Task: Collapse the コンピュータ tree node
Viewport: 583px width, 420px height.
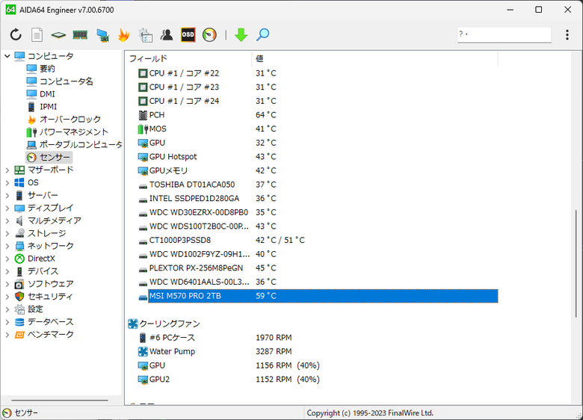Action: coord(7,56)
